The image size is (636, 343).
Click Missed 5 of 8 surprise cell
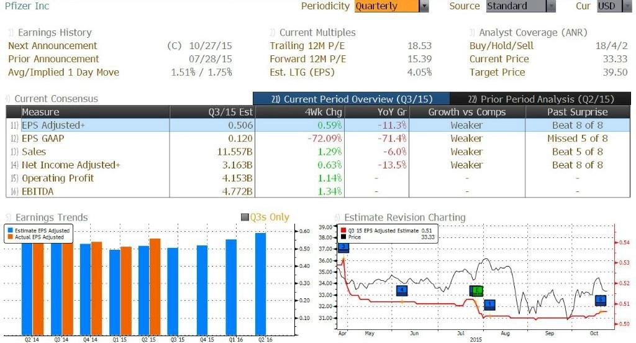click(x=577, y=139)
